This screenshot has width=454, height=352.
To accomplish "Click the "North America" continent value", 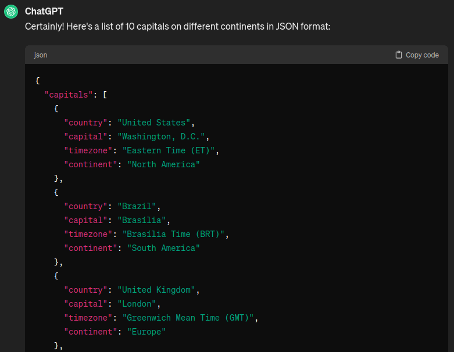I will click(x=163, y=164).
